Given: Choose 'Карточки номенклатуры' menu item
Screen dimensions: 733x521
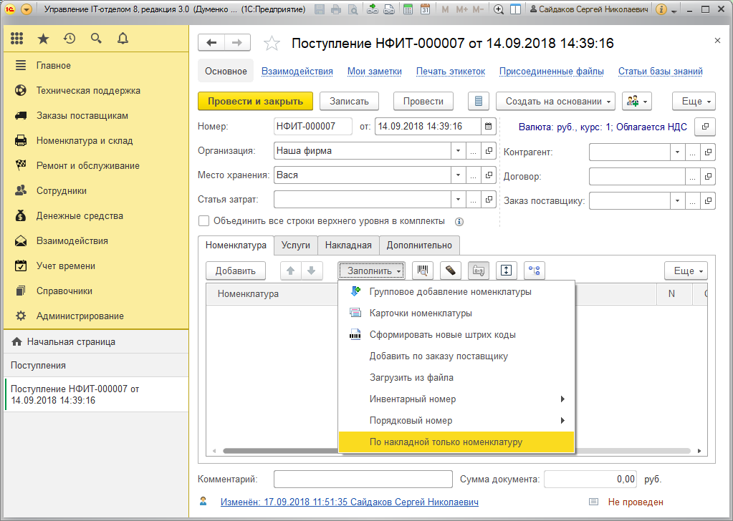Looking at the screenshot, I should [456, 313].
